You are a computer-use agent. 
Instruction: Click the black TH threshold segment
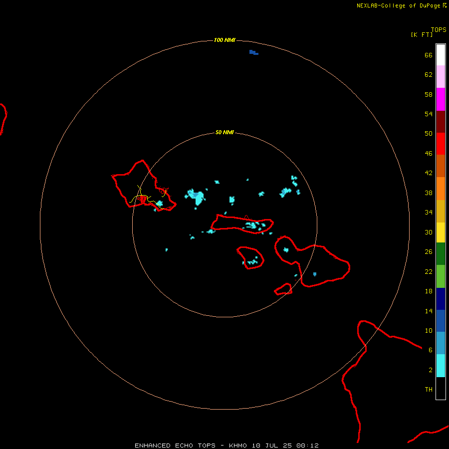[441, 388]
